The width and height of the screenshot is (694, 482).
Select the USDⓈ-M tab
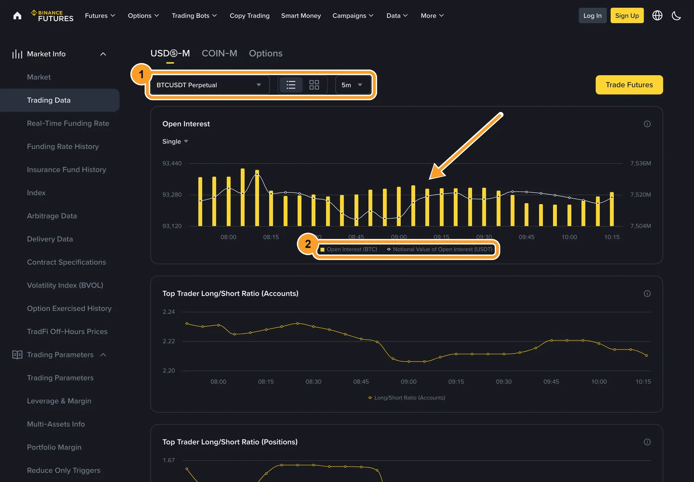pyautogui.click(x=170, y=53)
